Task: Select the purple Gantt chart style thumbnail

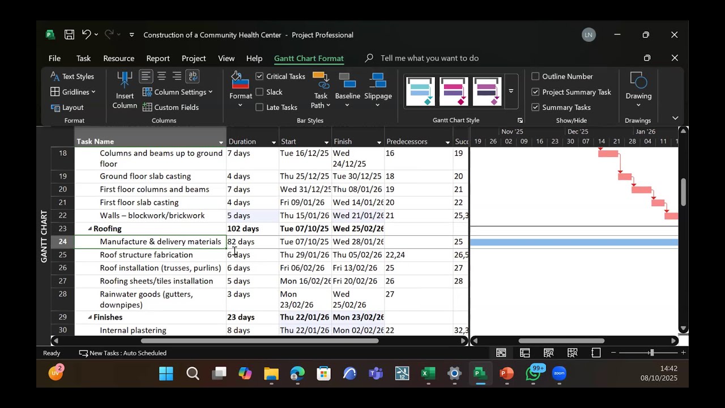Action: [x=487, y=91]
